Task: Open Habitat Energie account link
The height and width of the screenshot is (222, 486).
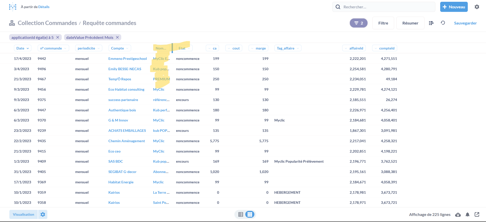Action: [121, 182]
